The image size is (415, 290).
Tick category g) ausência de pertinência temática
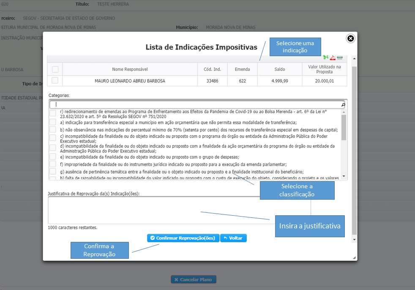53,171
